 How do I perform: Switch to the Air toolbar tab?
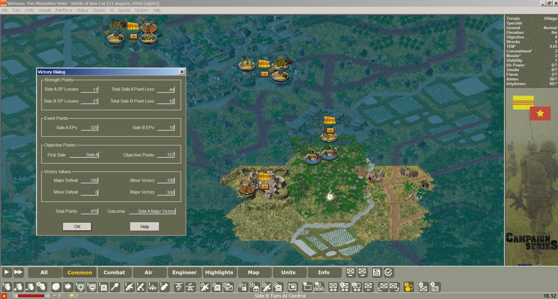coord(149,272)
